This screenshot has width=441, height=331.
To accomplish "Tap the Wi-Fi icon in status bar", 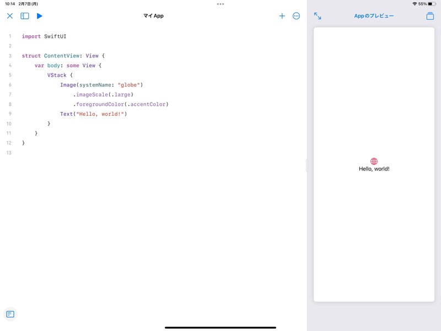I will 415,4.
